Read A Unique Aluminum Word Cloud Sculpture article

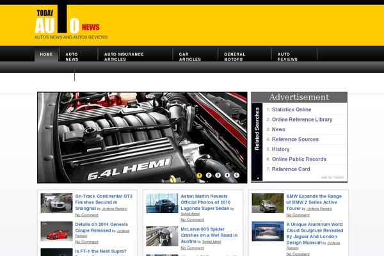[314, 234]
